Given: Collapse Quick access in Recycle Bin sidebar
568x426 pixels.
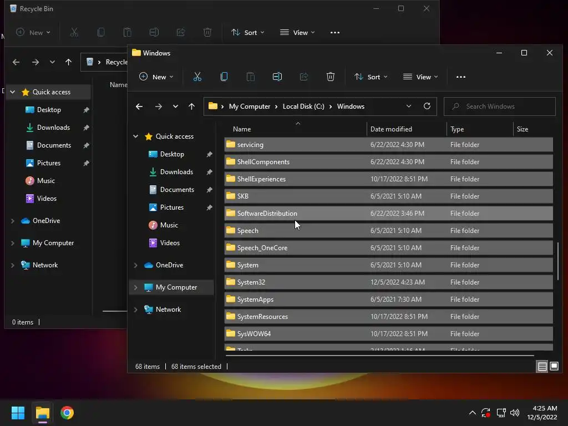Looking at the screenshot, I should pyautogui.click(x=12, y=92).
